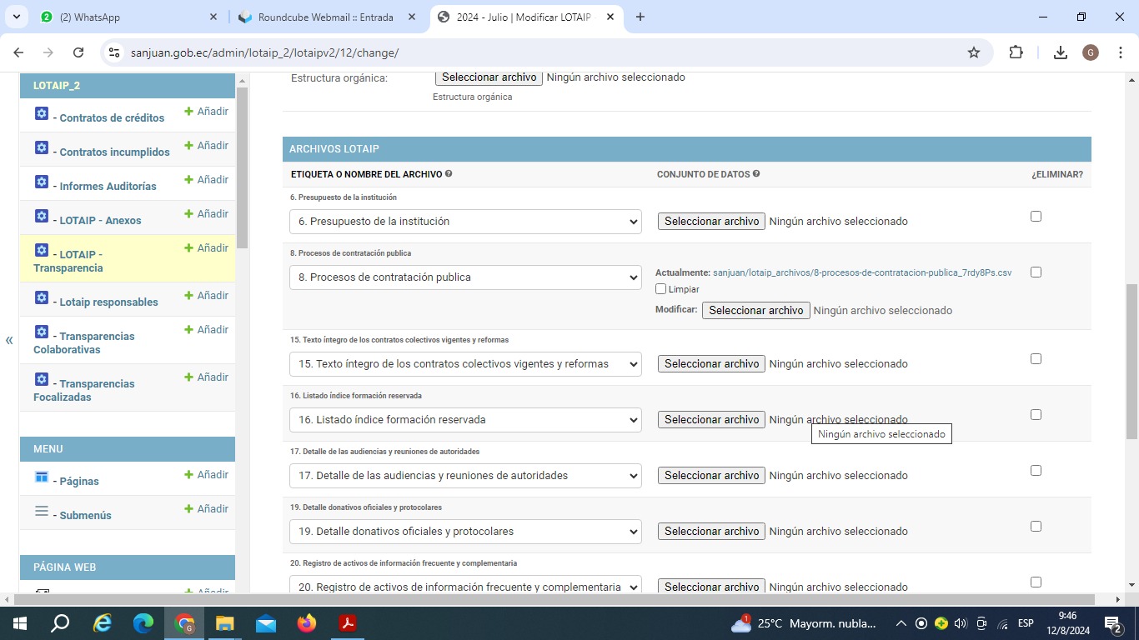Open the 8-procesos-de-contratacion-publica csv file link
Screen dimensions: 1139x640
pyautogui.click(x=861, y=272)
